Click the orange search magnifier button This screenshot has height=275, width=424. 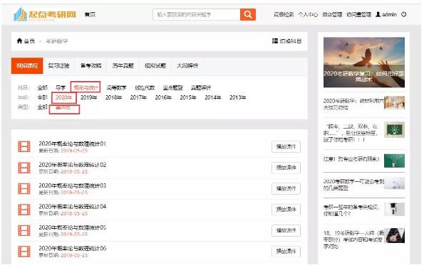point(248,14)
